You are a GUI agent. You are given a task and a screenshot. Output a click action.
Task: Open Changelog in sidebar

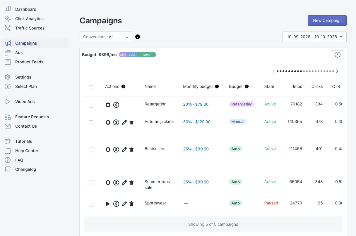coord(35,169)
